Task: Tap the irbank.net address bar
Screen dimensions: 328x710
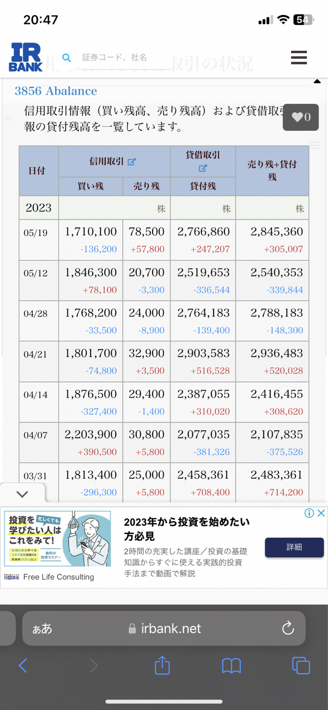Action: pyautogui.click(x=165, y=628)
